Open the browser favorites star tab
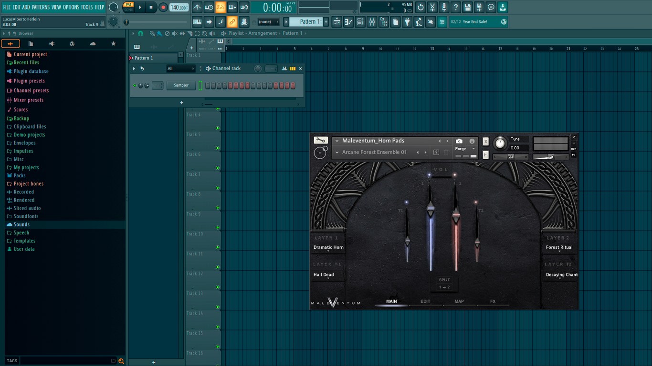 click(113, 44)
